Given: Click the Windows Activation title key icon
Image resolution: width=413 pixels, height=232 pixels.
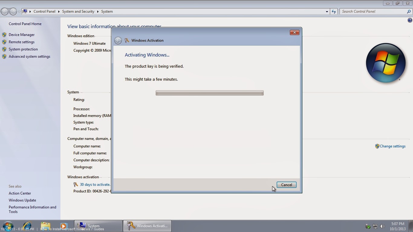Looking at the screenshot, I should point(127,40).
